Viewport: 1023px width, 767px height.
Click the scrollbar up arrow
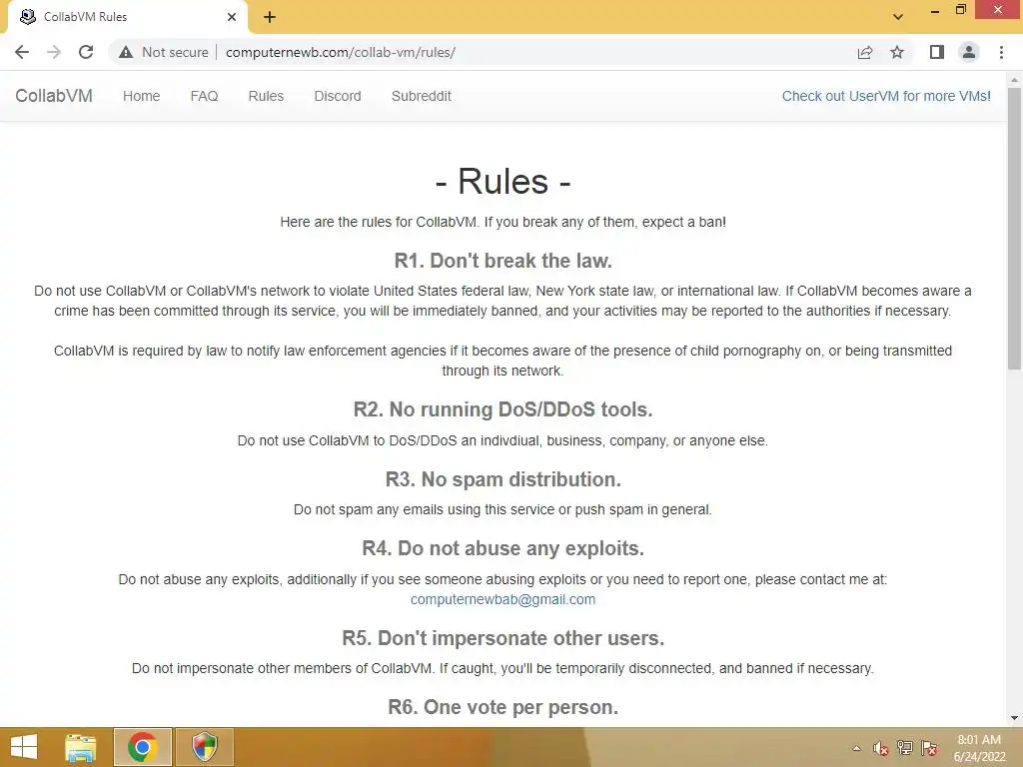pos(1014,80)
